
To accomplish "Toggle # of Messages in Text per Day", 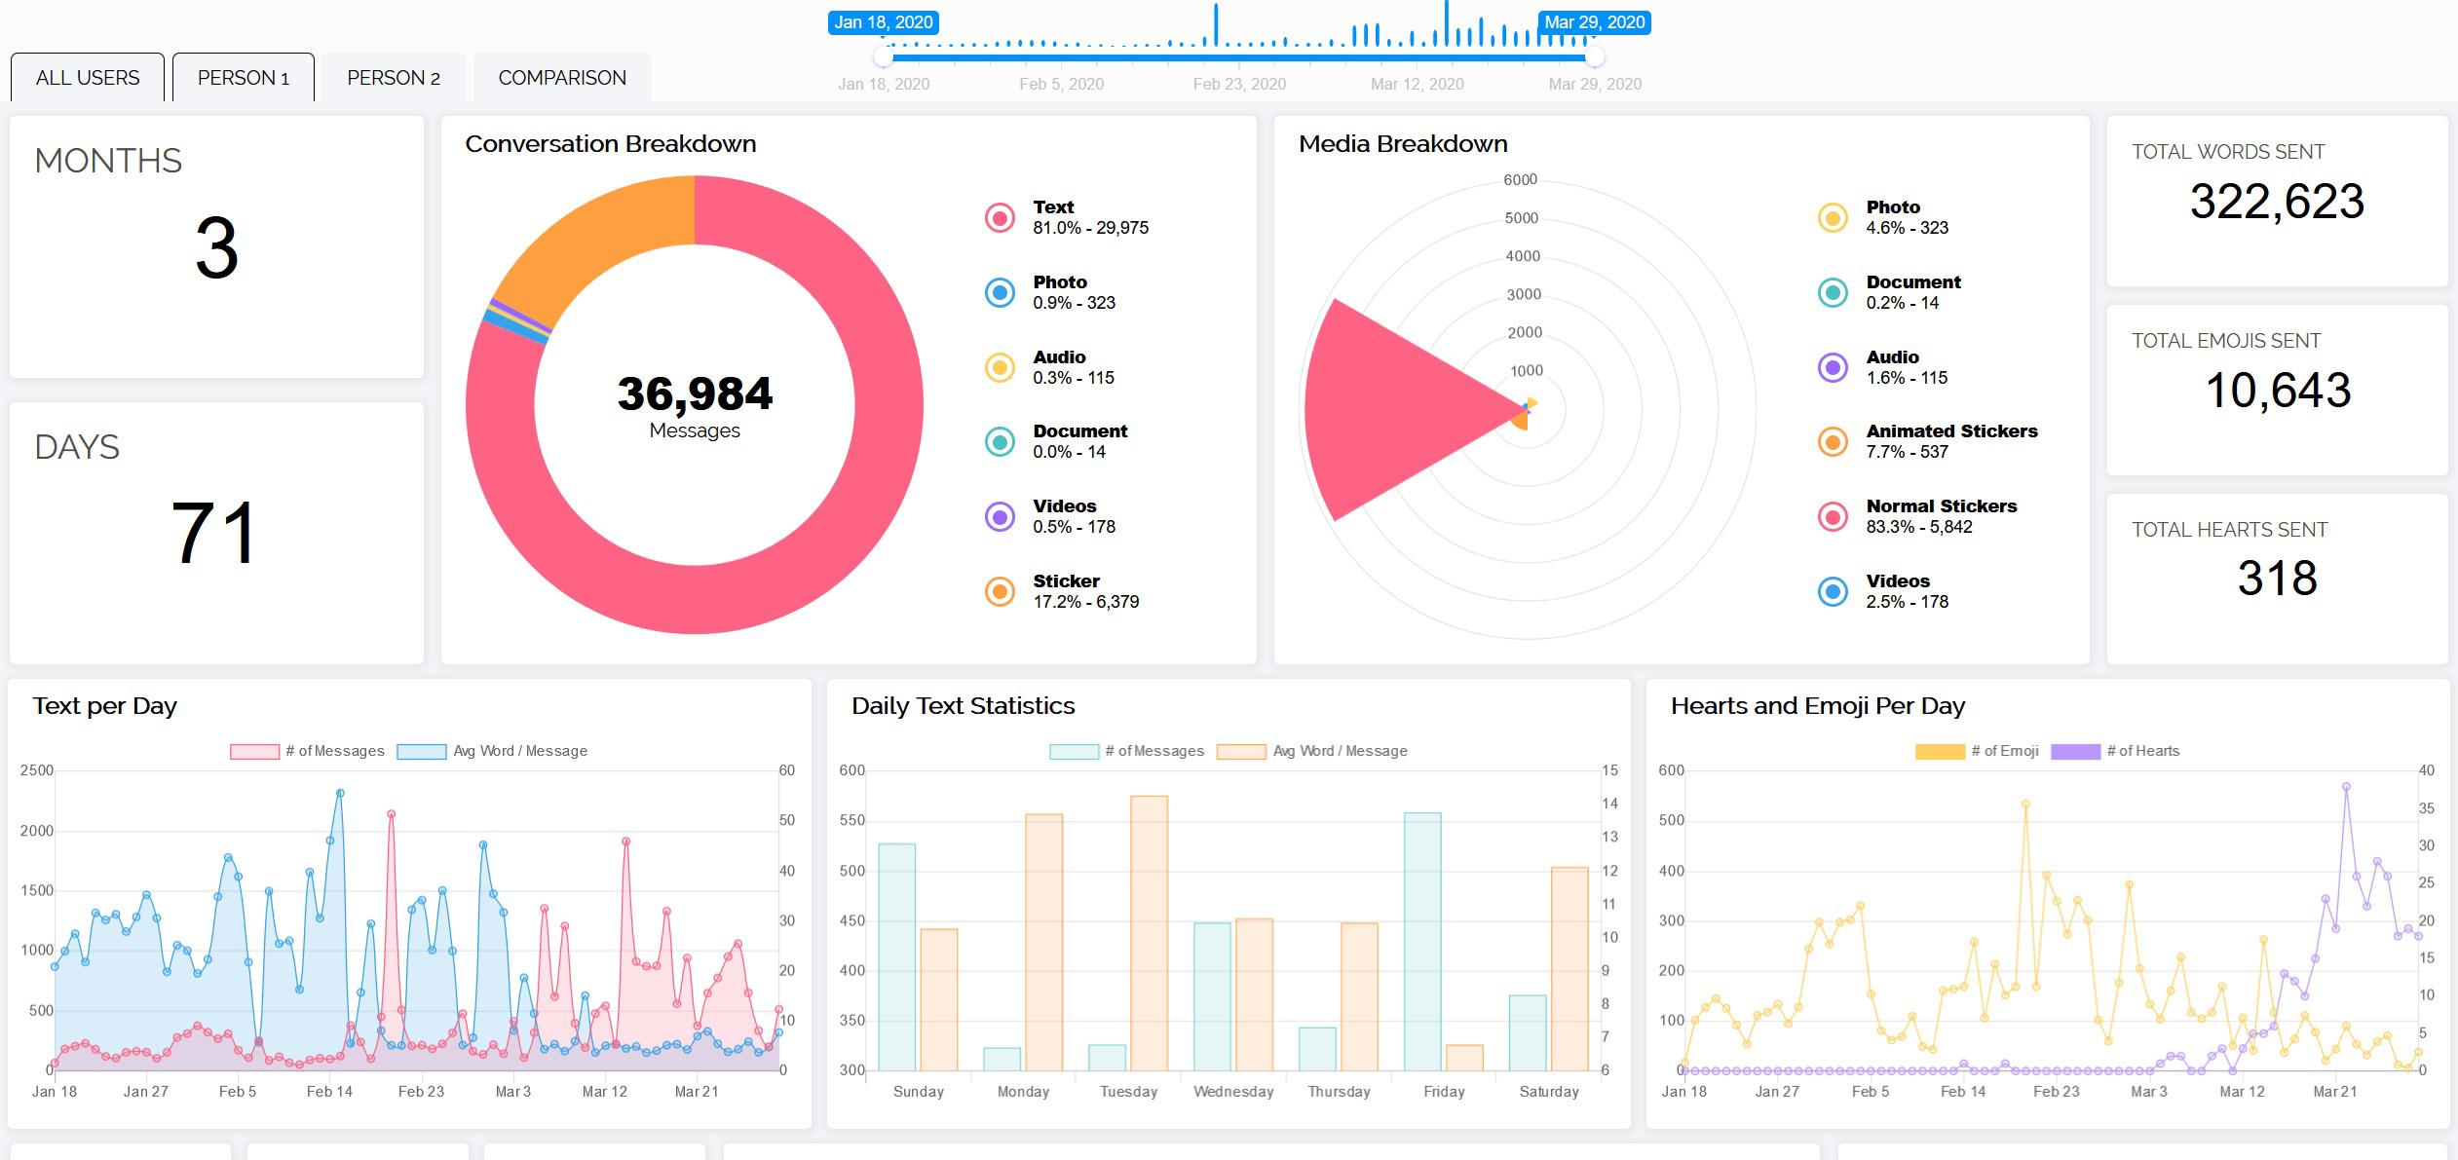I will [254, 751].
